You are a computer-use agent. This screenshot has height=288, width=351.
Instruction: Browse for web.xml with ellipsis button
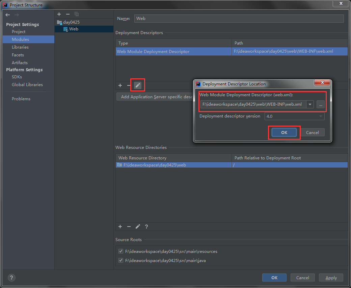[321, 104]
